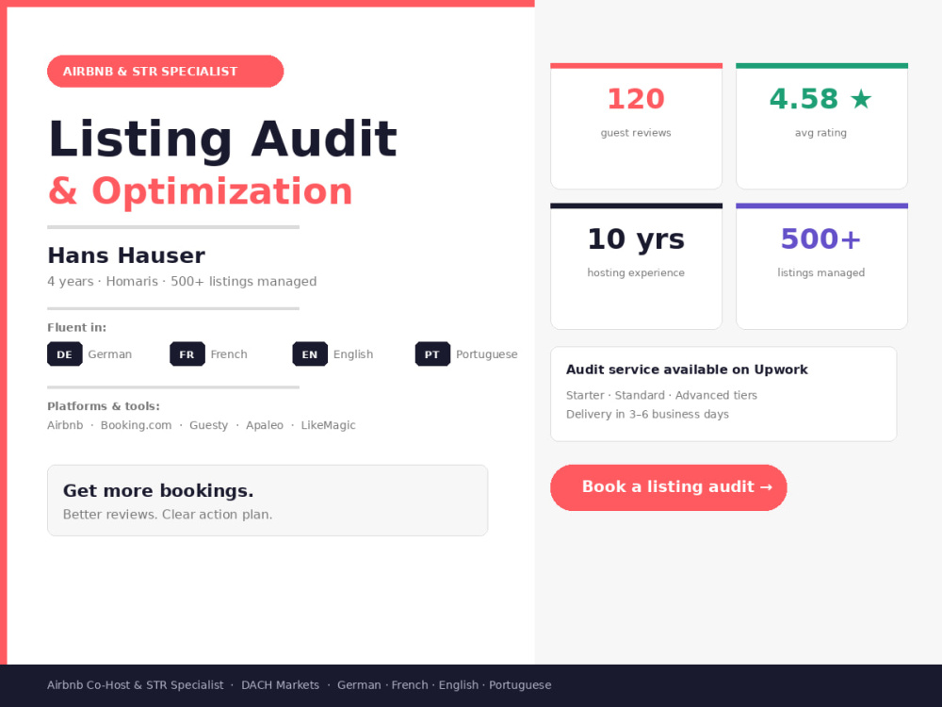Click Airbnb in the platforms list

(x=65, y=425)
